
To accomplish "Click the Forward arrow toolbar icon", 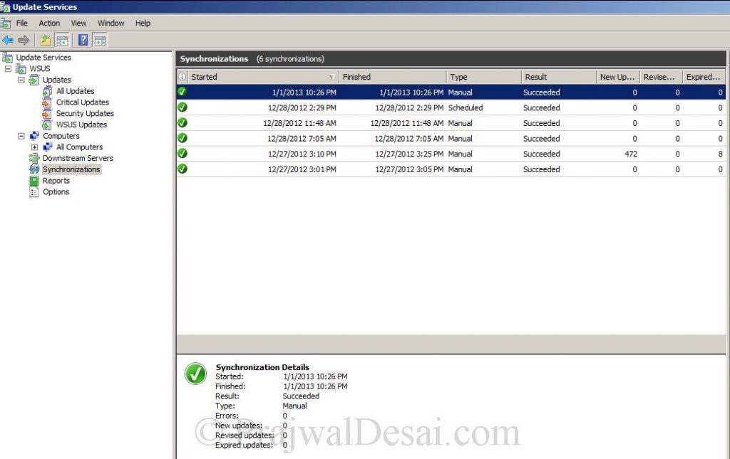I will coord(24,41).
